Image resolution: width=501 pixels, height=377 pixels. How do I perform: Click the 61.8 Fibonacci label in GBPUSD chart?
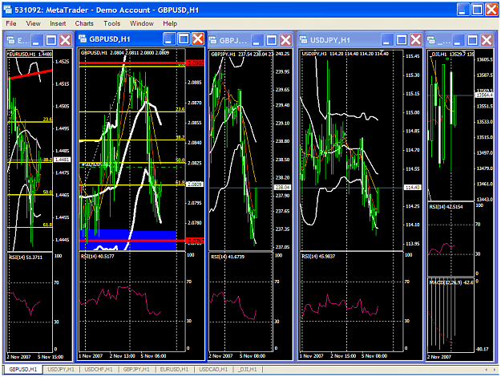[x=180, y=182]
